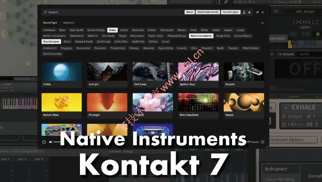
Task: Select the Trumpet character tag
Action: [233, 48]
